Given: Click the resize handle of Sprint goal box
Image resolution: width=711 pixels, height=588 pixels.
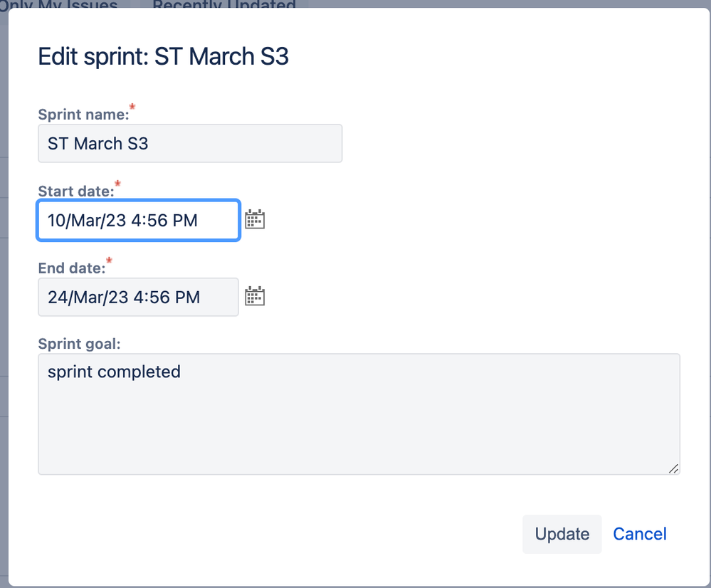Looking at the screenshot, I should (673, 468).
